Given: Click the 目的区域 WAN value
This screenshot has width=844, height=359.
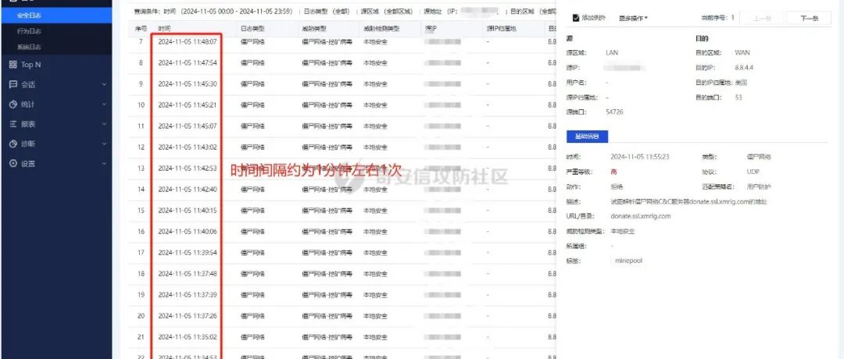Looking at the screenshot, I should [x=742, y=52].
